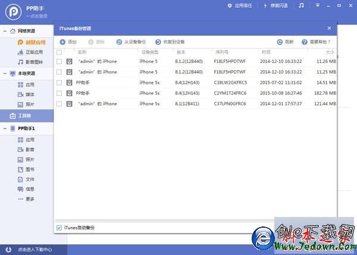357x255 pixels.
Task: Click the 刷新 refresh button
Action: (x=285, y=42)
